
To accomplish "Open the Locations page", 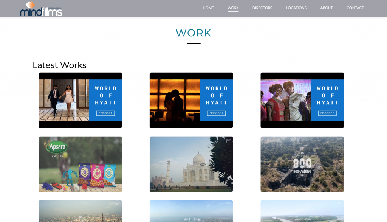I will 296,8.
